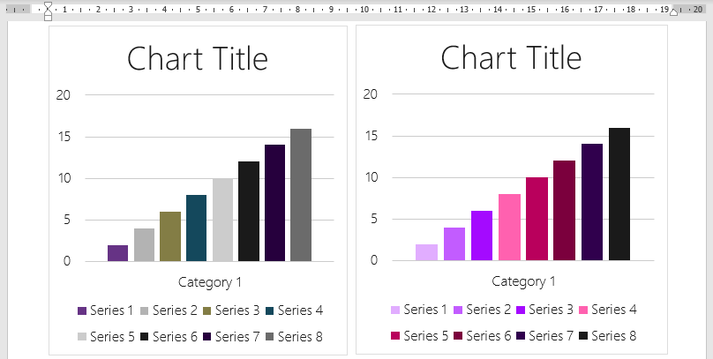Viewport: 713px width, 359px height.
Task: Click Series 5 light gray bar, left chart
Action: pyautogui.click(x=222, y=220)
